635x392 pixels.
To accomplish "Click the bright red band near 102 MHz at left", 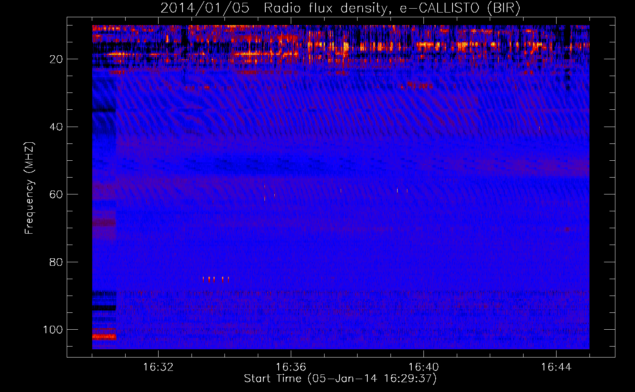I will [104, 337].
